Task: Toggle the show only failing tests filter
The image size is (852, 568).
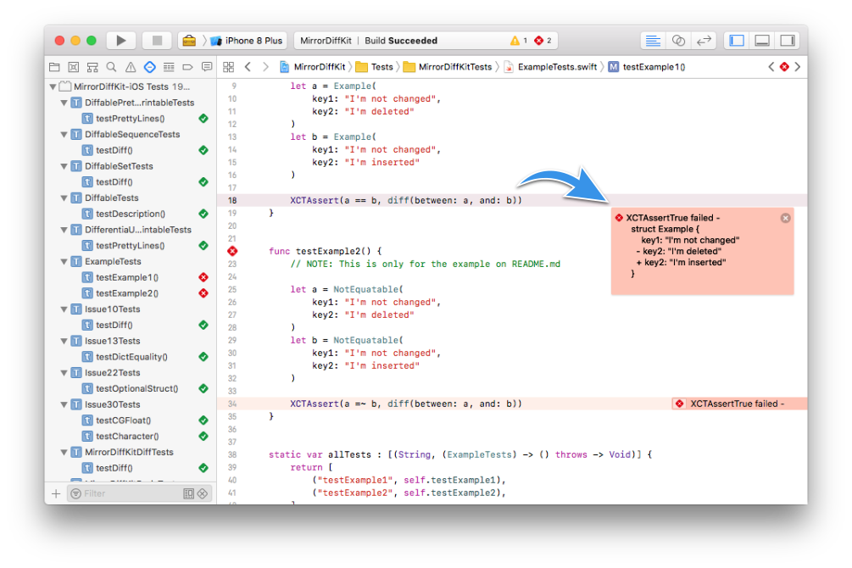Action: click(203, 493)
